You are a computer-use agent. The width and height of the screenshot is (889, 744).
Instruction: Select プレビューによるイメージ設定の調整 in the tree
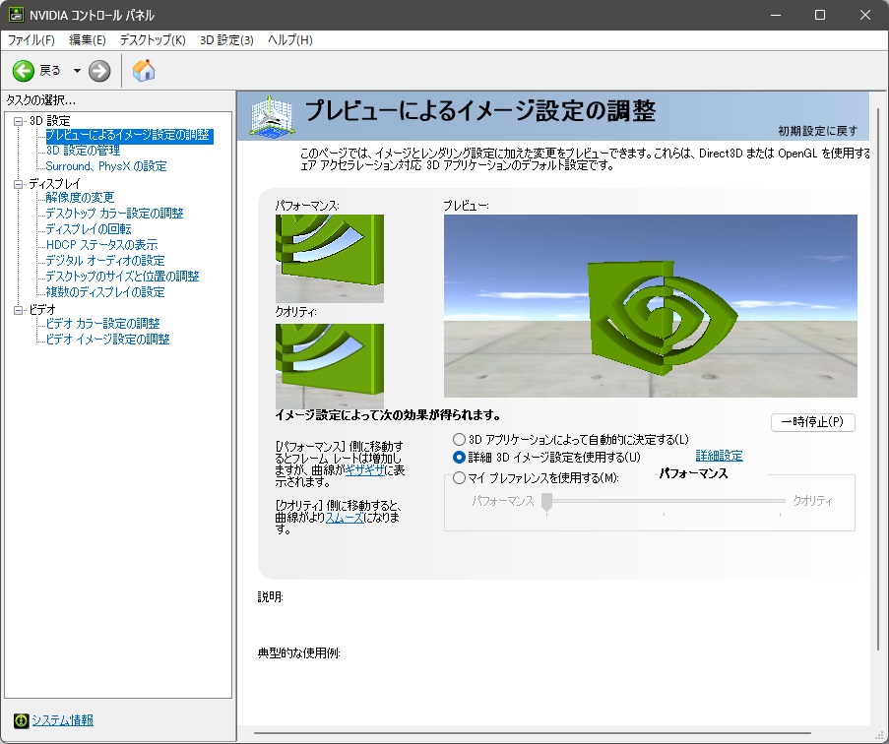(129, 136)
